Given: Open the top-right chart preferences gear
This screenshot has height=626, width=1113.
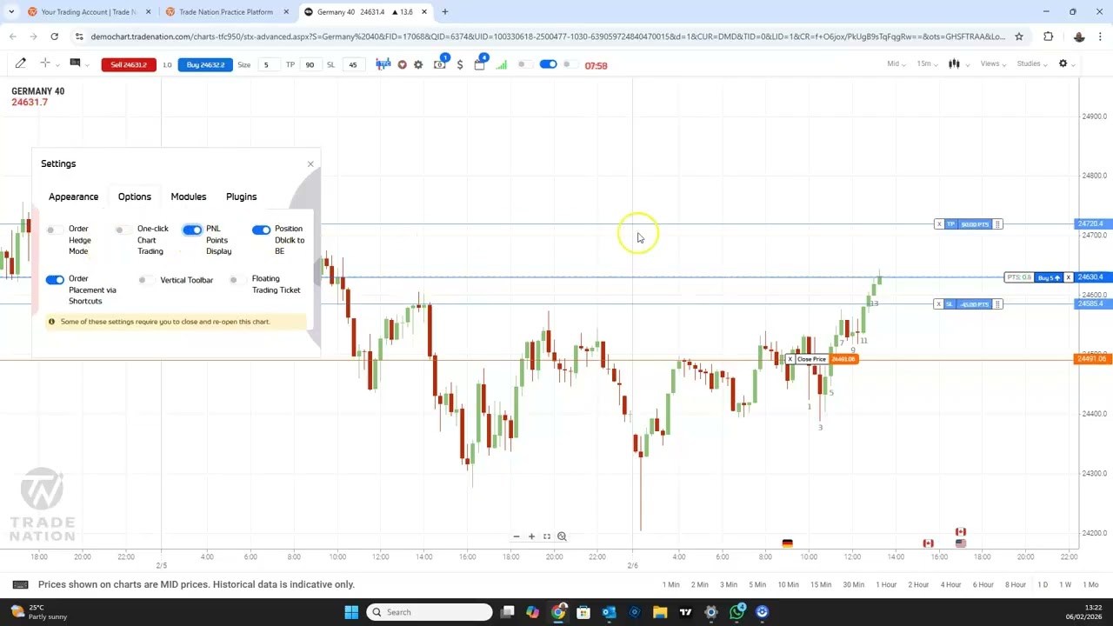Looking at the screenshot, I should pos(1063,63).
